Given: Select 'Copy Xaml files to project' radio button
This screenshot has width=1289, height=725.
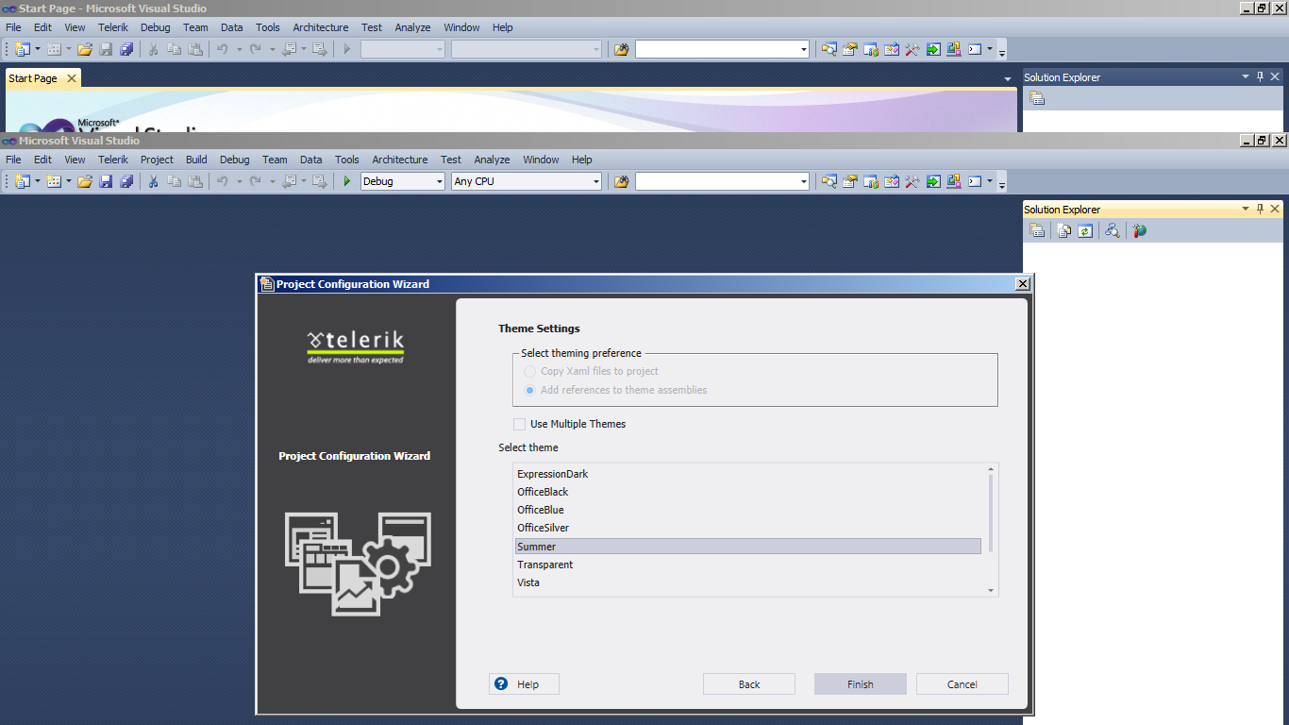Looking at the screenshot, I should pos(530,371).
